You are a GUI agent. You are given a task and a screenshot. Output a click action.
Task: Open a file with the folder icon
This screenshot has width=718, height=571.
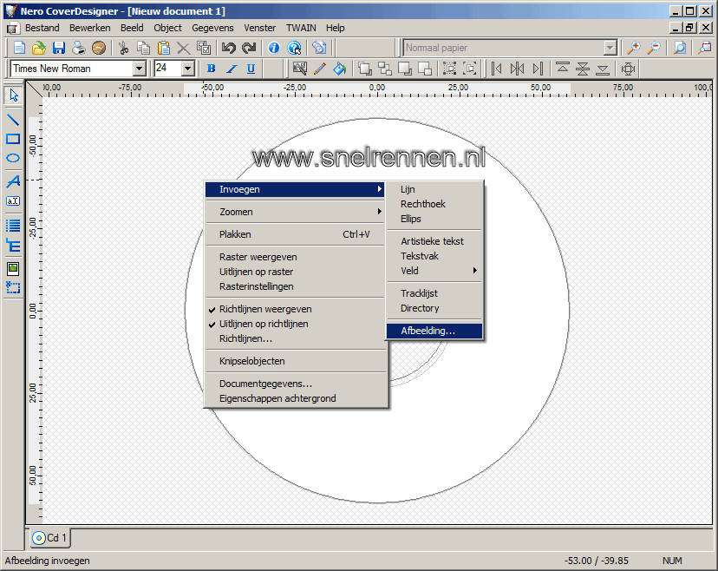tap(39, 48)
